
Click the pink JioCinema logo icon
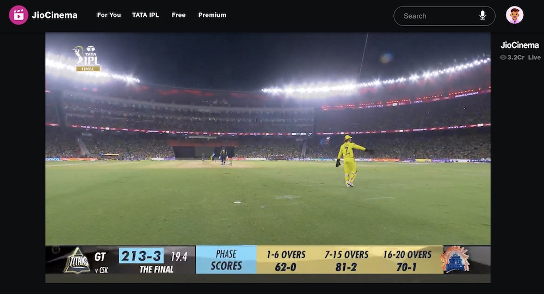tap(18, 15)
